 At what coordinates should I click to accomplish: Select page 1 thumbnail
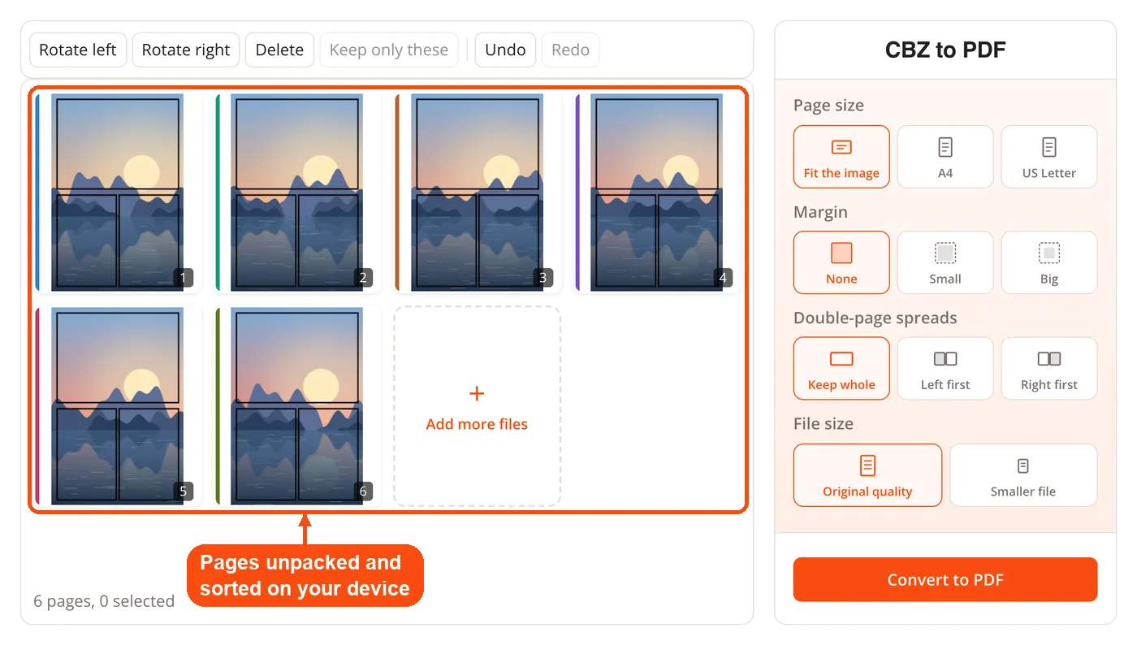click(x=118, y=193)
